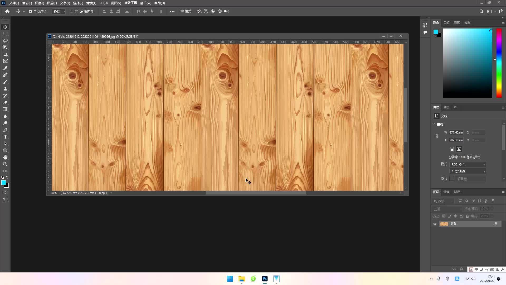This screenshot has height=285, width=506.
Task: Switch to the 通道 tab
Action: (446, 192)
